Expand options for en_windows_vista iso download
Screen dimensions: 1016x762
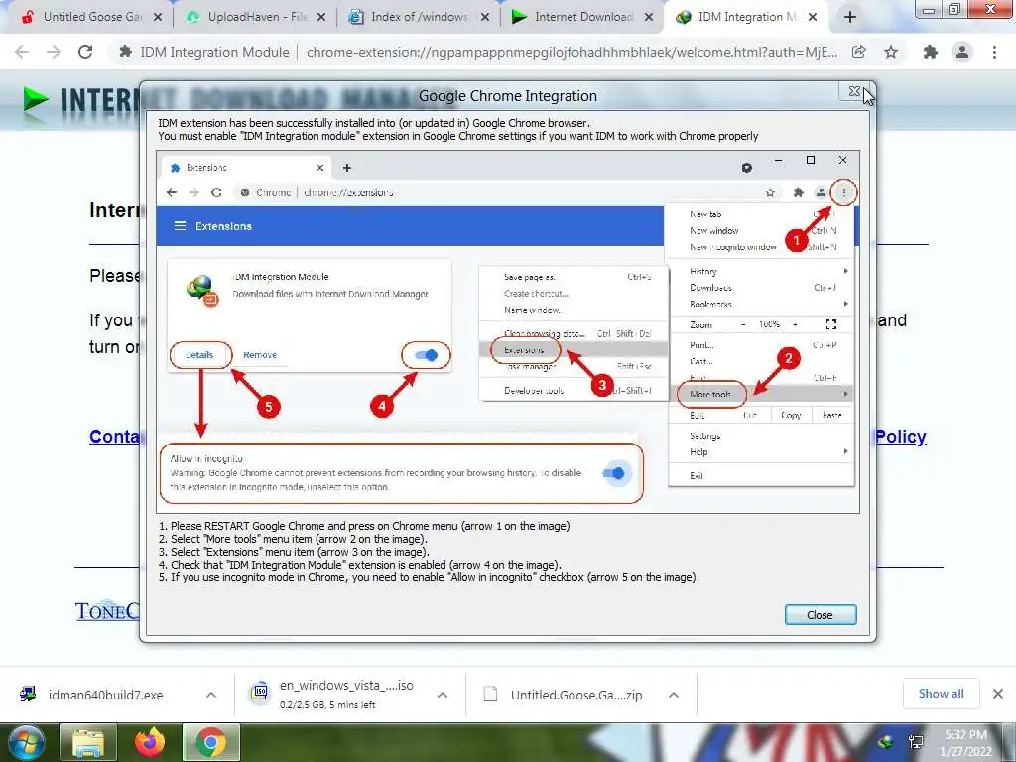443,695
